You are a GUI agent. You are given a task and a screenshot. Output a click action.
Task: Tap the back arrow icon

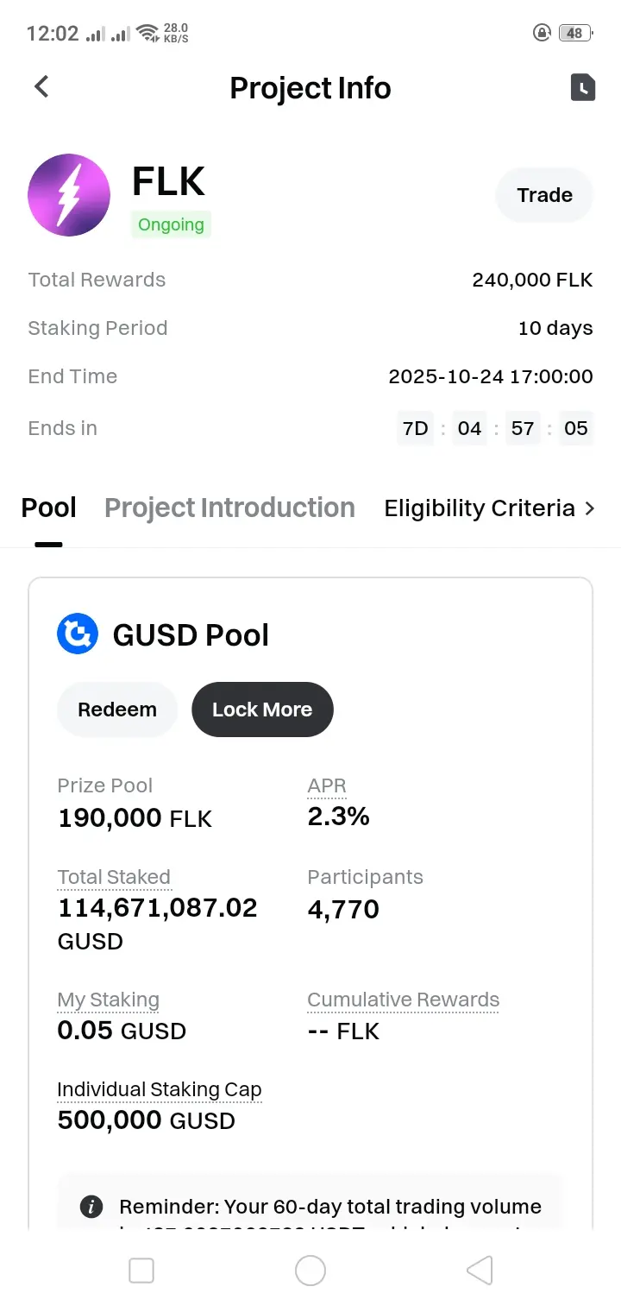click(41, 87)
